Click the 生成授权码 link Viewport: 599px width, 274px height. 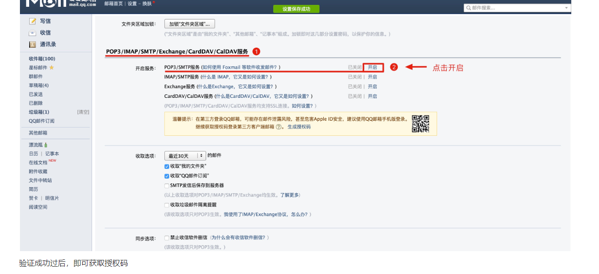pyautogui.click(x=299, y=127)
